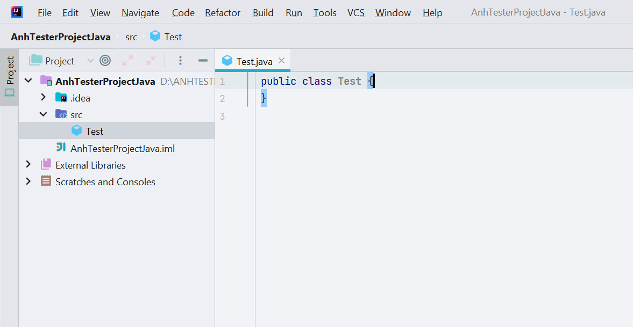This screenshot has width=633, height=327.
Task: Click the class name 'Test' in code
Action: pos(350,81)
